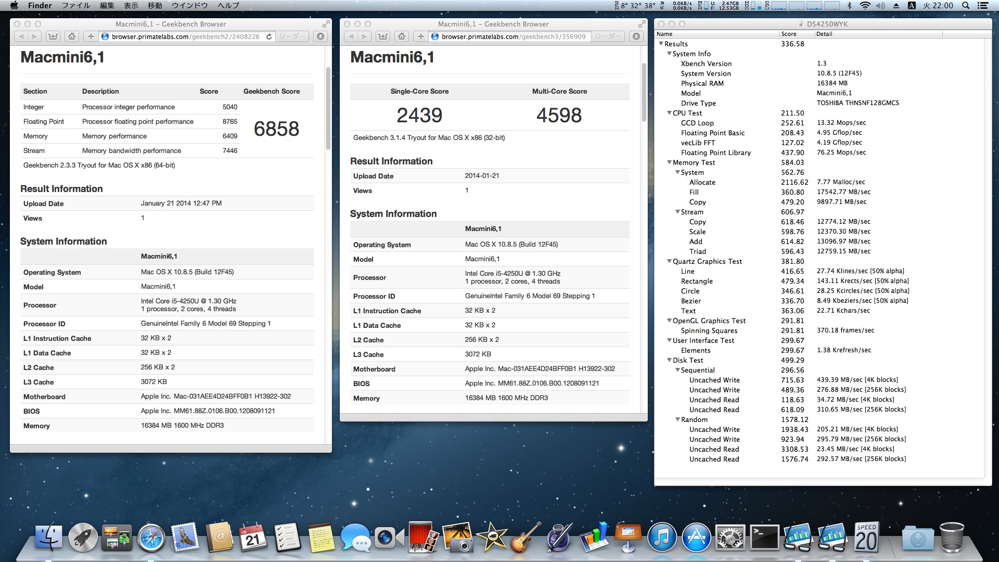Open Keynote from the Dock

628,537
